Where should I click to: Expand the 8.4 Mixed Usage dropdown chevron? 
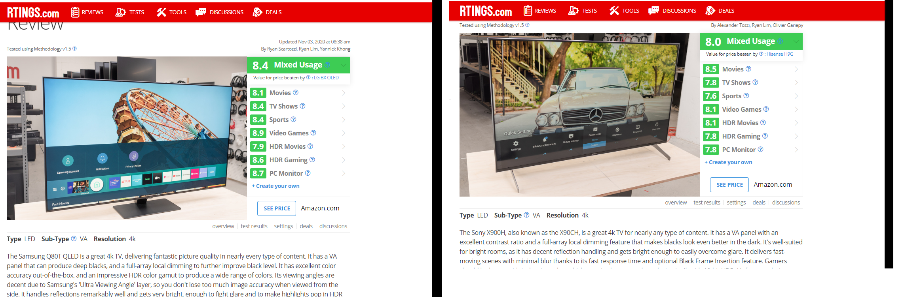pos(343,65)
